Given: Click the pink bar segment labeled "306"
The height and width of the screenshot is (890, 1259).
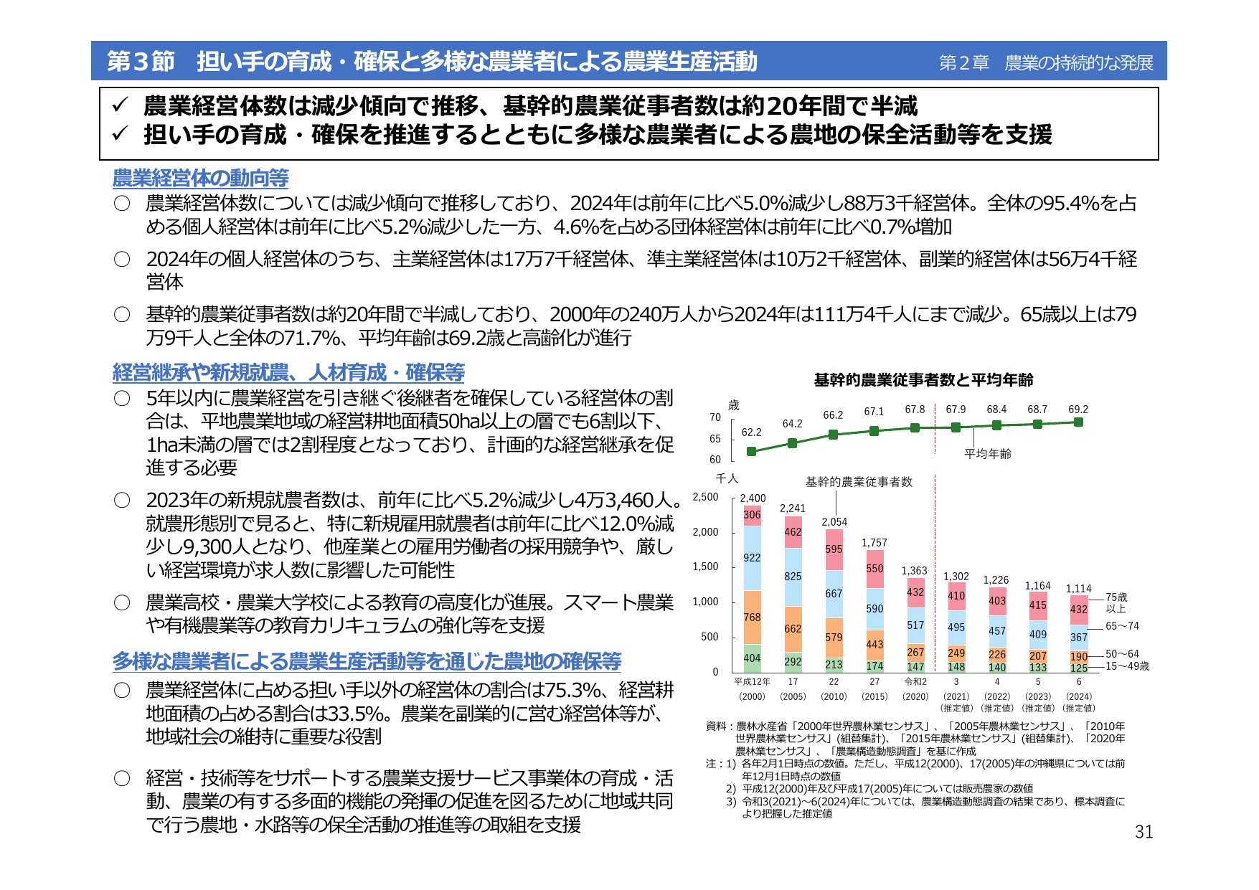Looking at the screenshot, I should pos(752,515).
